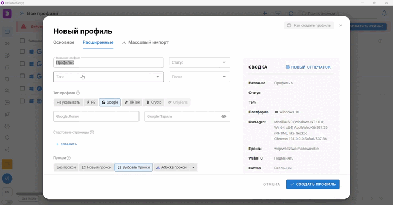Click the Добавить start page link
Image resolution: width=393 pixels, height=205 pixels.
point(66,144)
